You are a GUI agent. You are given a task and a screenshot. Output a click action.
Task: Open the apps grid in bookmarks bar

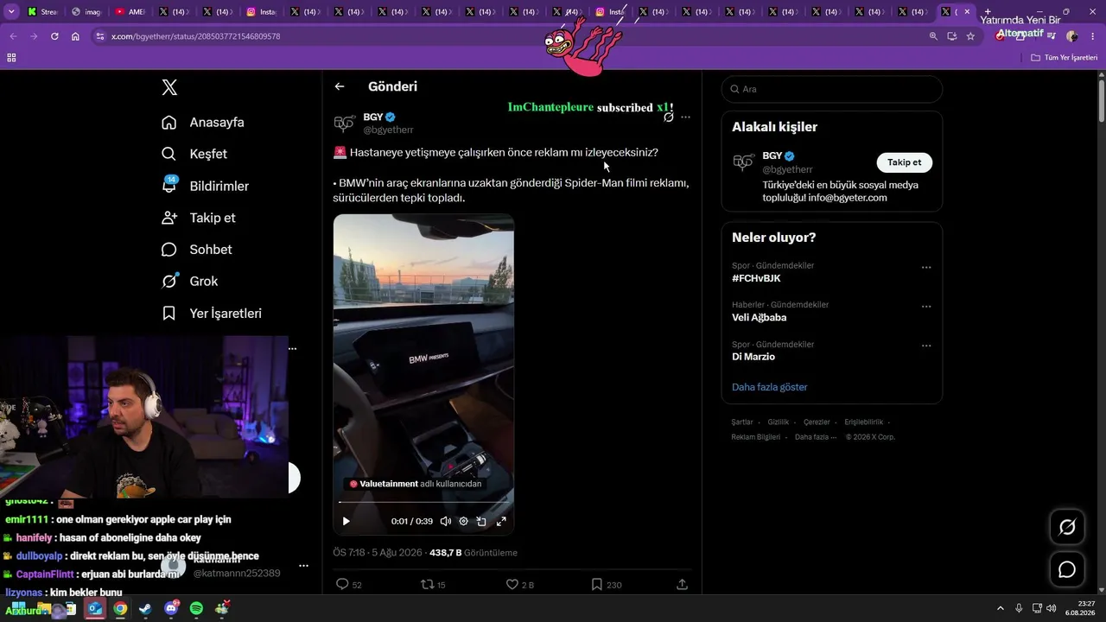[11, 58]
